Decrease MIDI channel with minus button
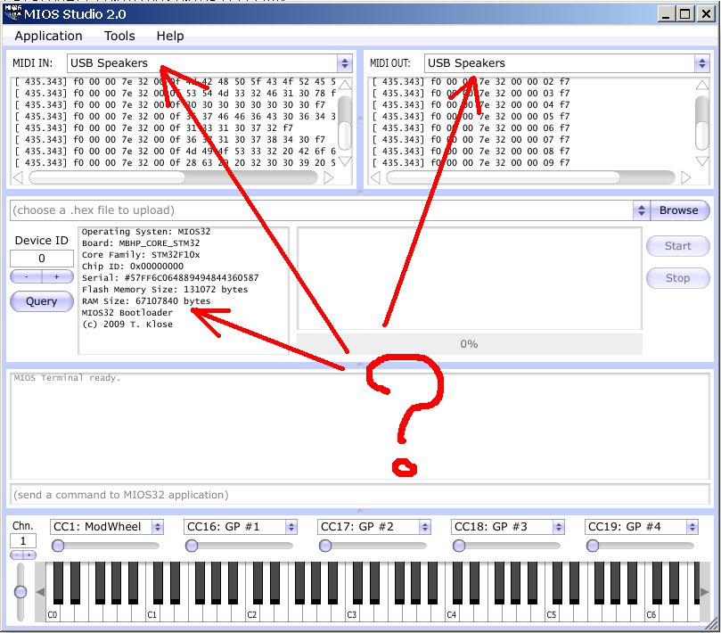721x633 pixels. pos(17,555)
